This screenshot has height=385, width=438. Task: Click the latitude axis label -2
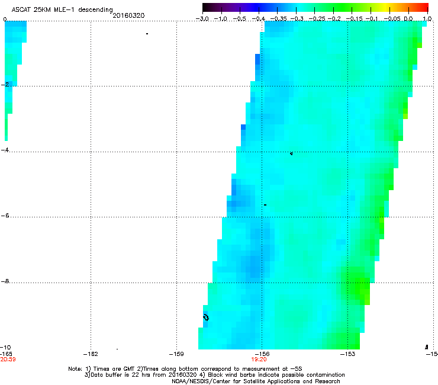tap(5, 84)
